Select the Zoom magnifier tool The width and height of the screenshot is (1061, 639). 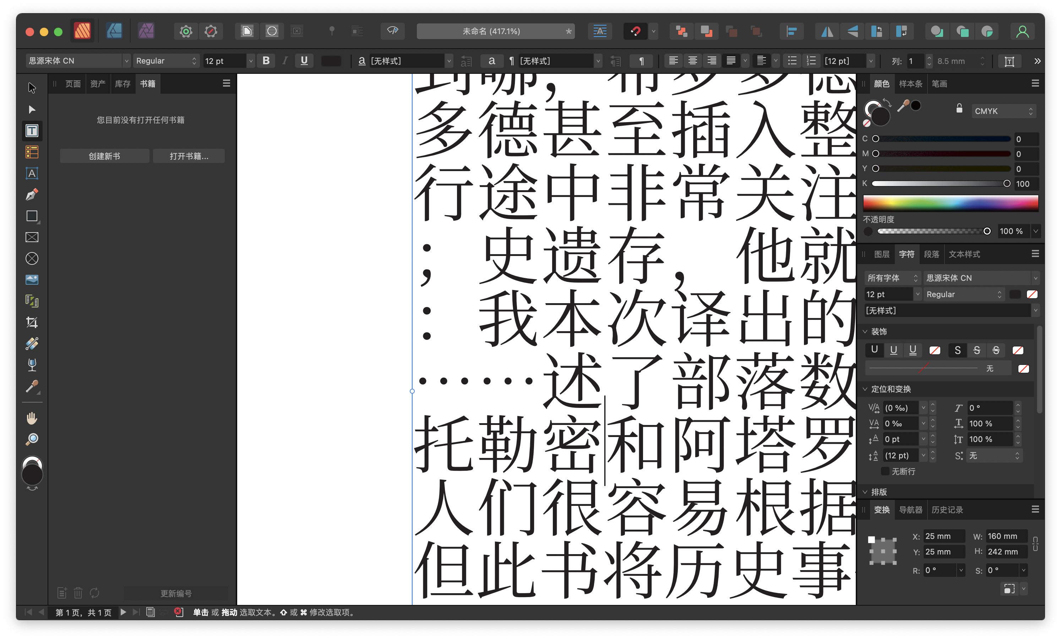pyautogui.click(x=32, y=439)
